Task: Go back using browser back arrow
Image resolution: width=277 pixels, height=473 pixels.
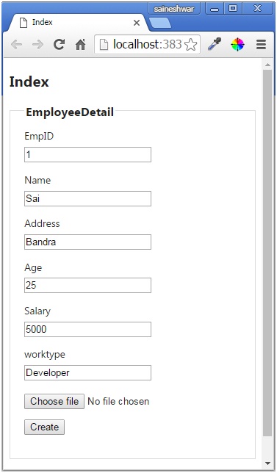Action: point(17,45)
